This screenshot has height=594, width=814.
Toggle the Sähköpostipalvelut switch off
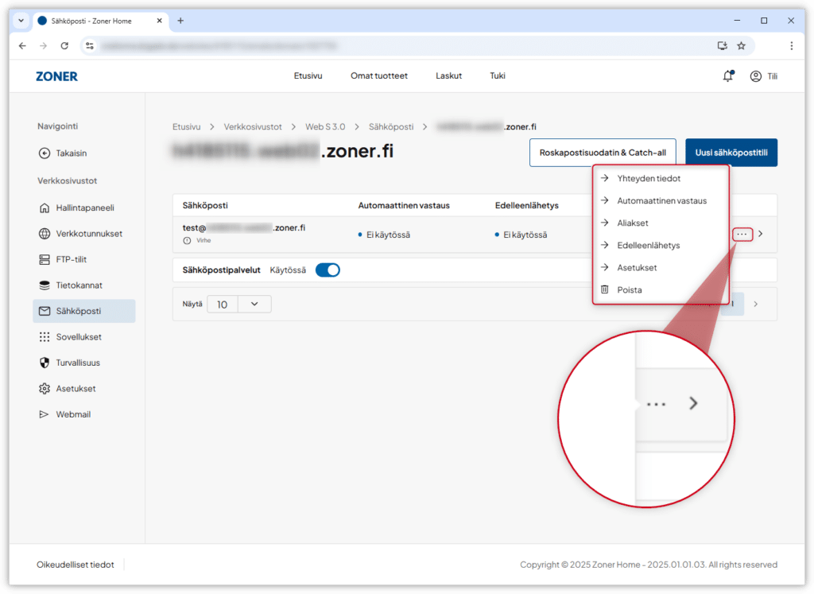(328, 270)
